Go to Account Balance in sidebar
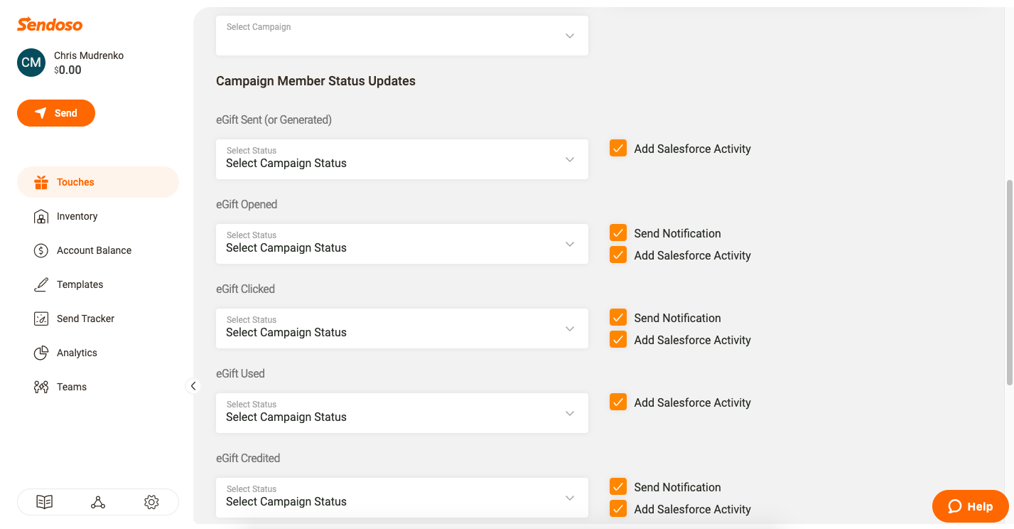 [94, 250]
